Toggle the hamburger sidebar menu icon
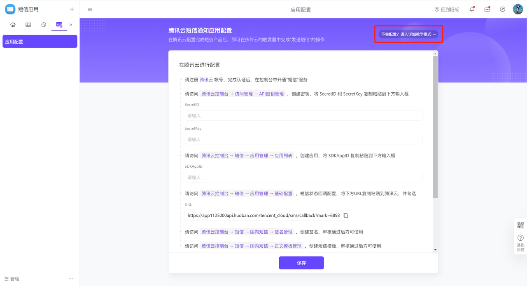527x286 pixels. tap(90, 9)
